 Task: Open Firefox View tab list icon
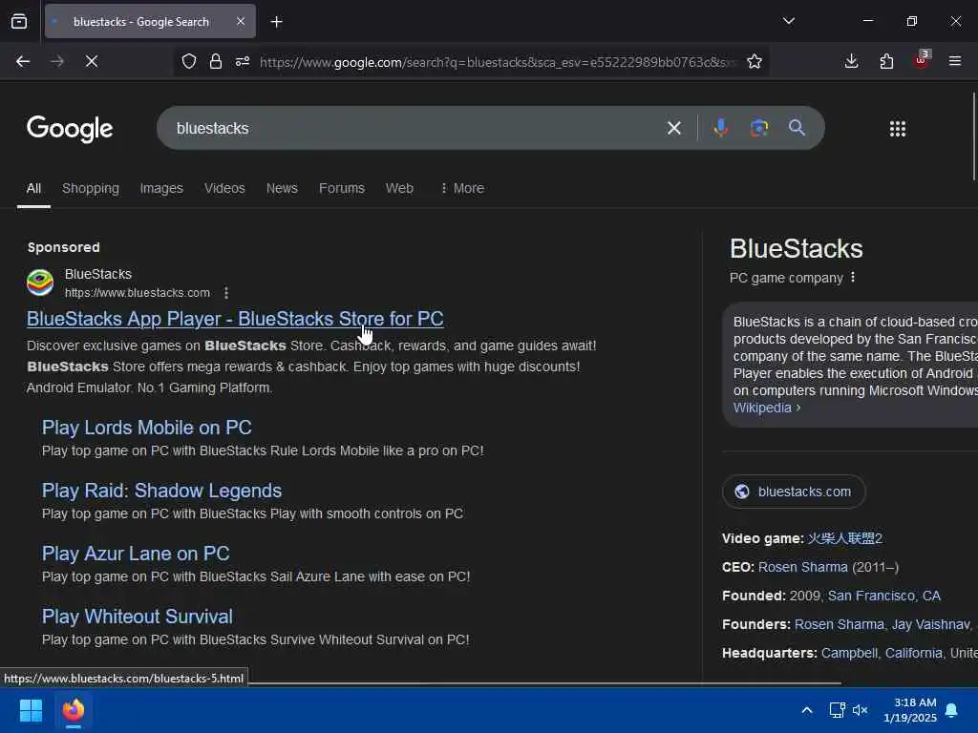(x=19, y=22)
